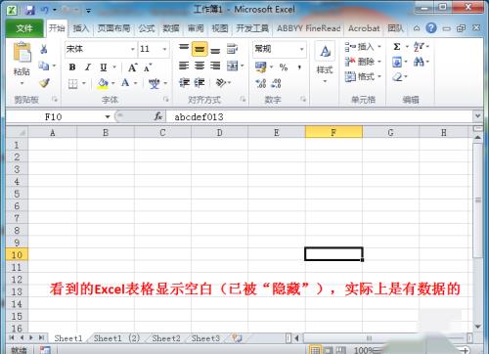Open the Sheet2 worksheet tab
Image resolution: width=489 pixels, height=354 pixels.
pyautogui.click(x=166, y=338)
